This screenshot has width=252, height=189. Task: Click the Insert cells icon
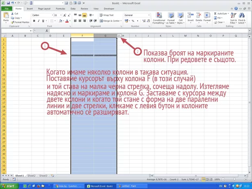[190, 15]
